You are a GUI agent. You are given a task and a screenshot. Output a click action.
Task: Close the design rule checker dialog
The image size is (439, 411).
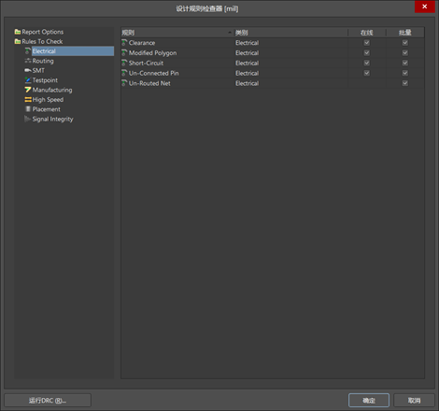[425, 7]
